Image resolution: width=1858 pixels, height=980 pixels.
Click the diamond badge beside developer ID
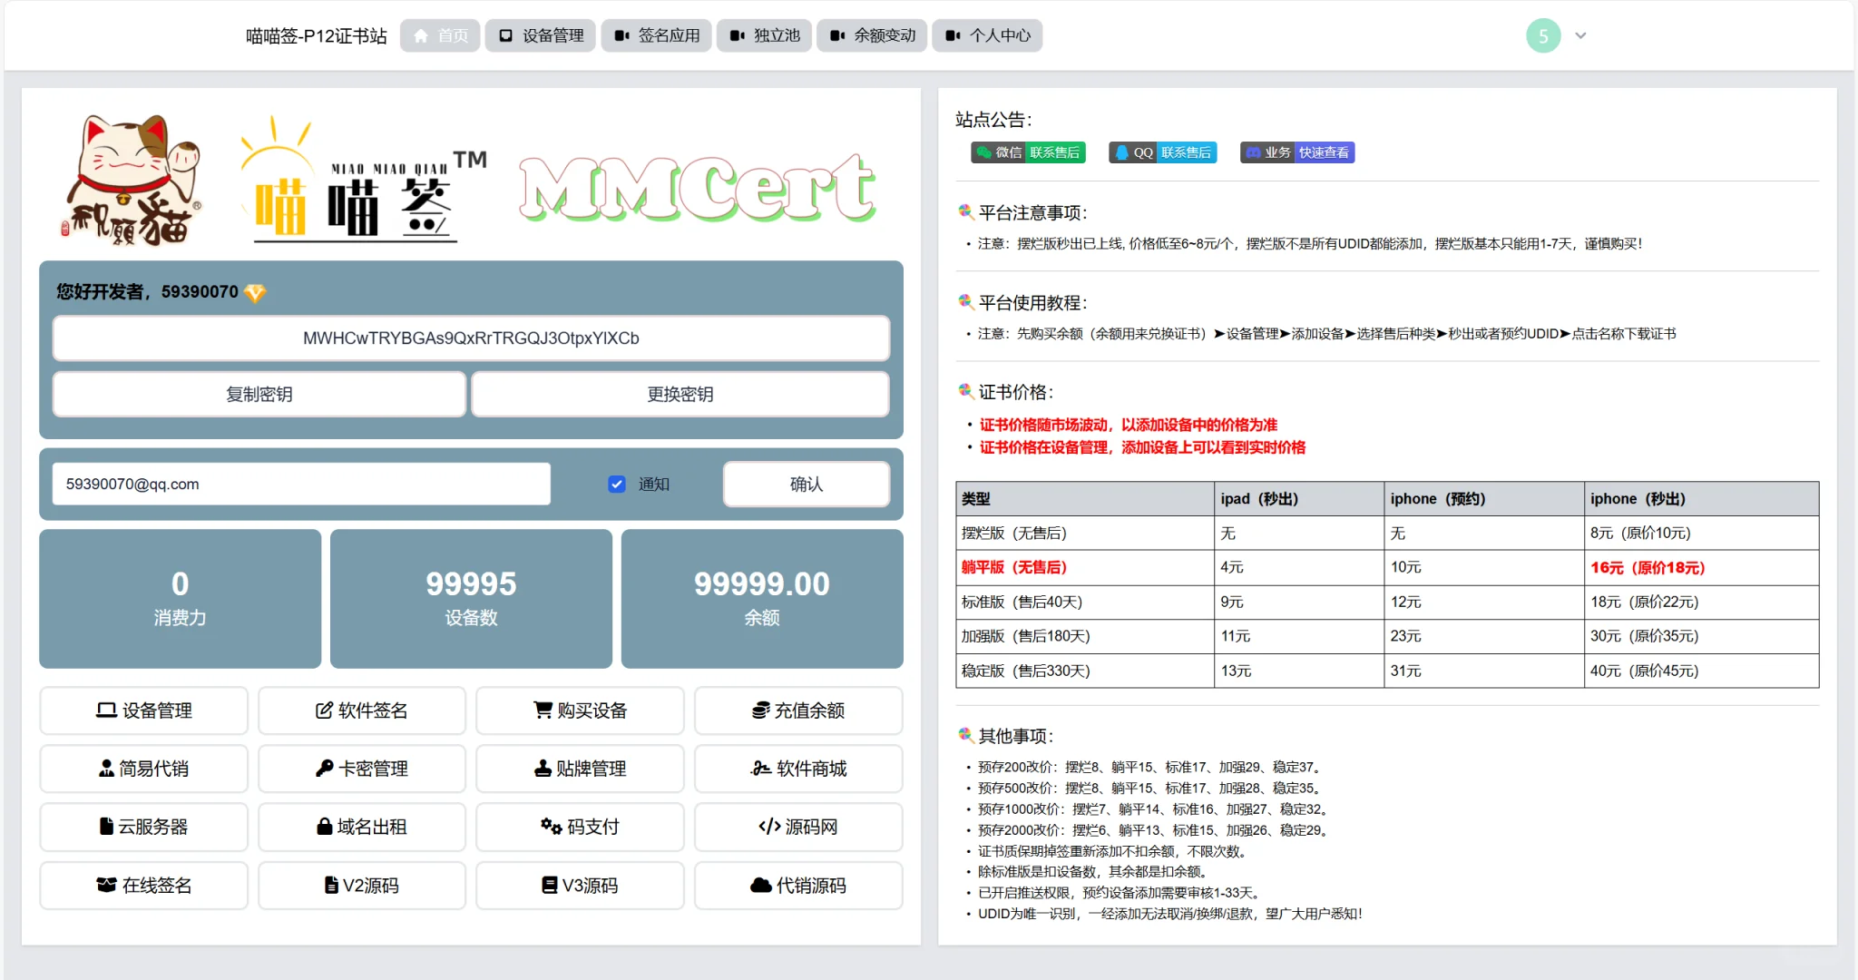pyautogui.click(x=255, y=292)
